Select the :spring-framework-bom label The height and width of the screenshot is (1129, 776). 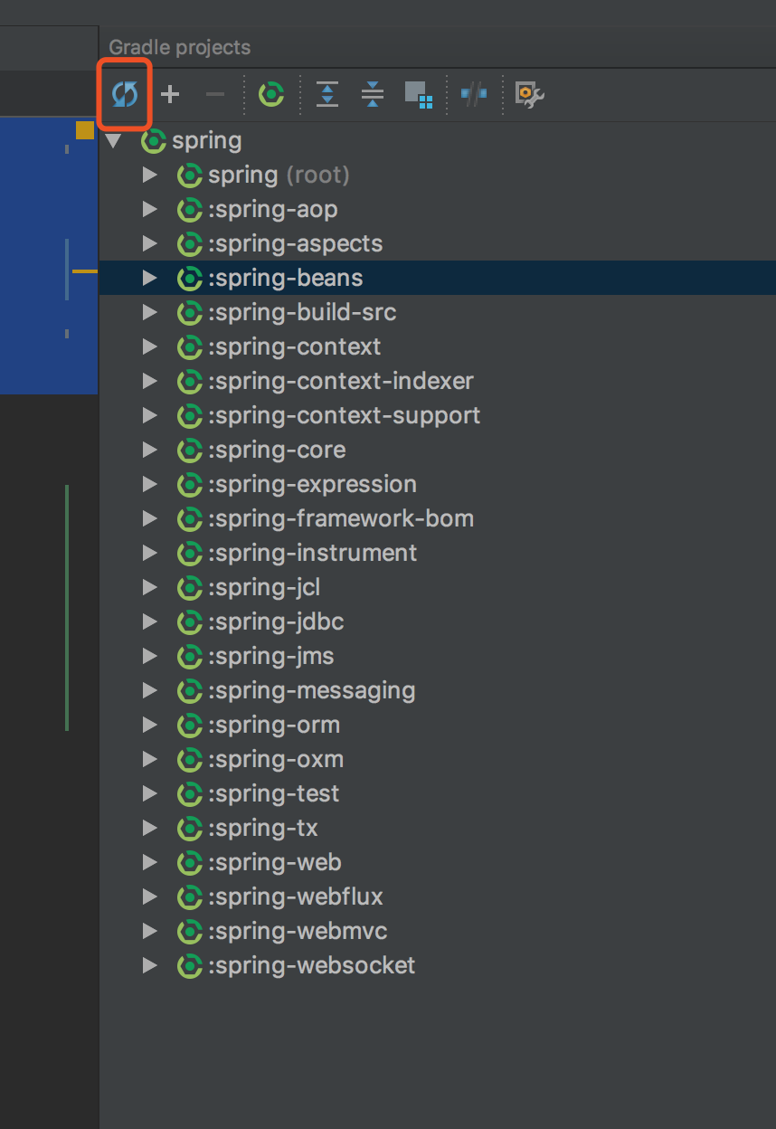pyautogui.click(x=341, y=519)
